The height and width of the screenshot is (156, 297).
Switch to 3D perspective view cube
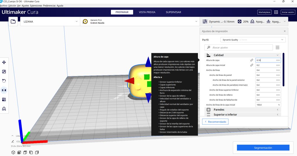point(13,152)
